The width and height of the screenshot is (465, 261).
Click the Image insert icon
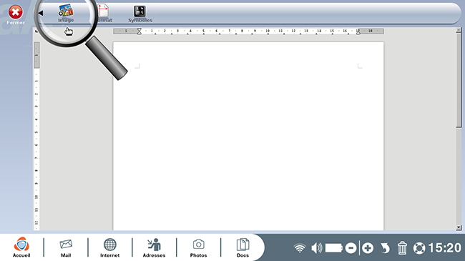coord(66,11)
